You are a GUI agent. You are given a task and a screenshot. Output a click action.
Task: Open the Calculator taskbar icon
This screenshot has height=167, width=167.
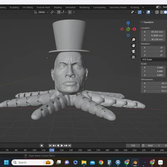point(109,162)
